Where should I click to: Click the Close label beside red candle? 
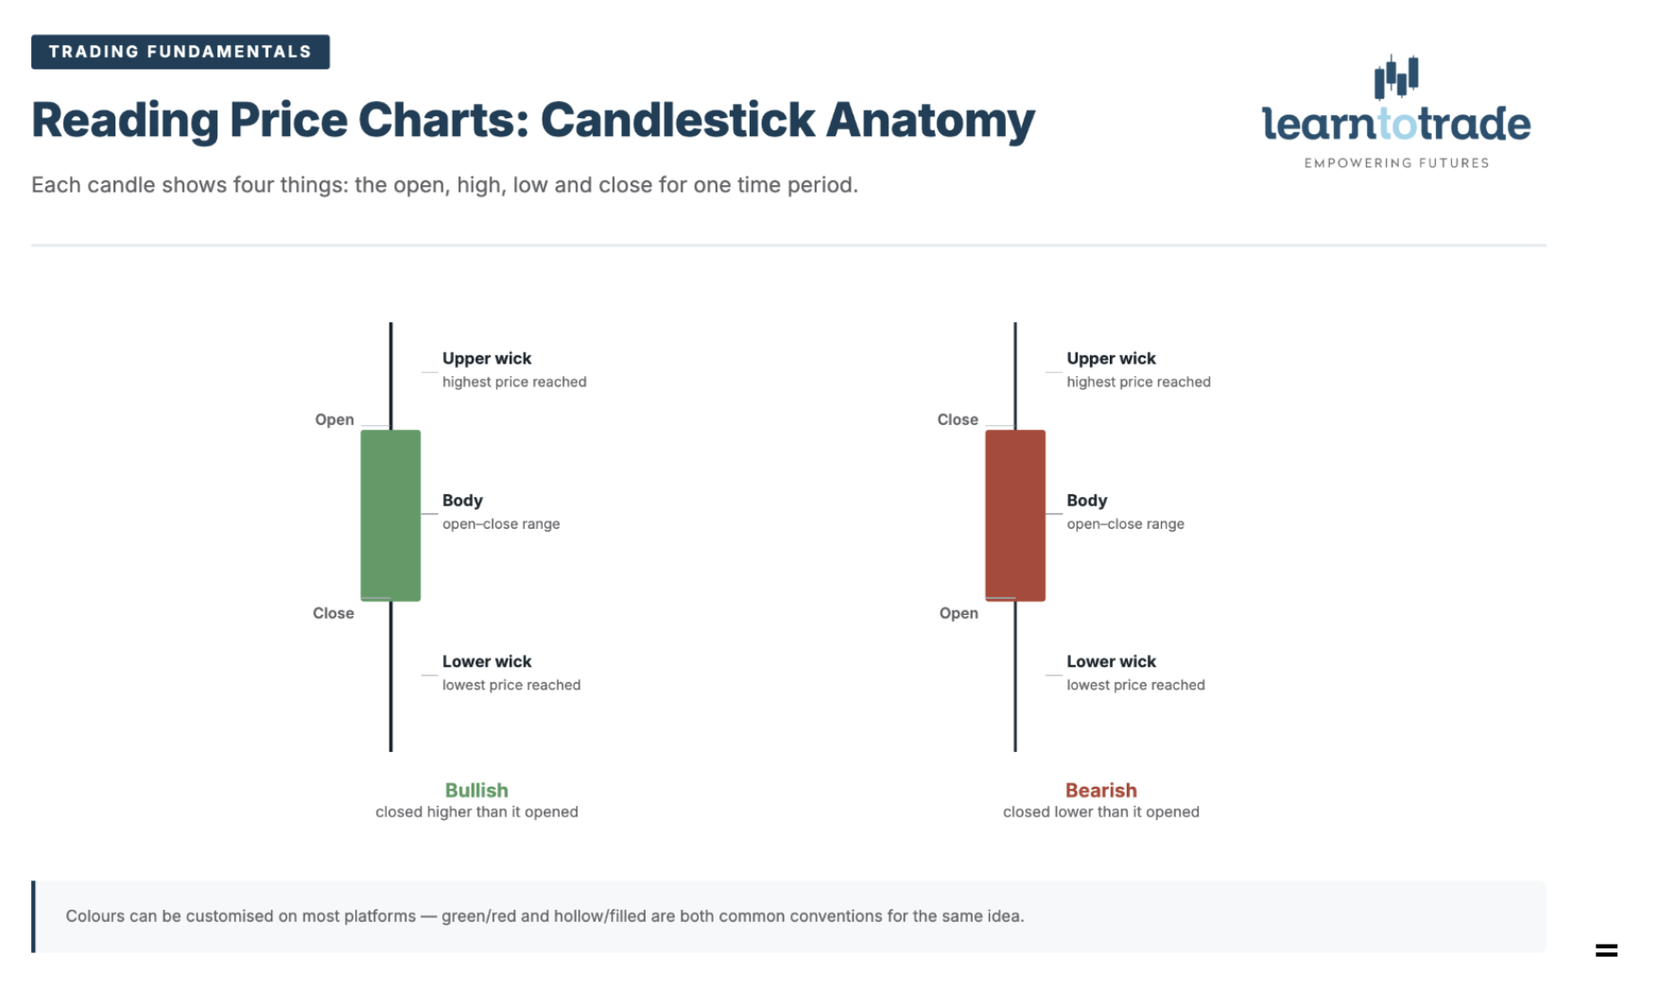click(x=958, y=419)
